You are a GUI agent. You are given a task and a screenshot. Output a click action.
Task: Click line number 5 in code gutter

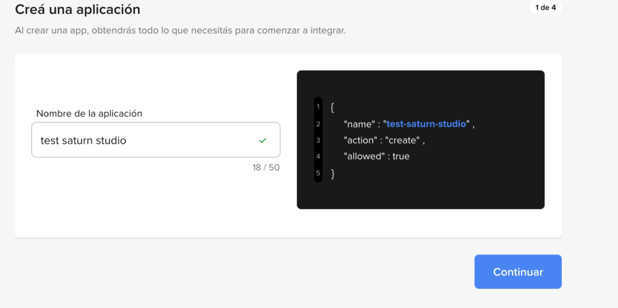pyautogui.click(x=318, y=174)
